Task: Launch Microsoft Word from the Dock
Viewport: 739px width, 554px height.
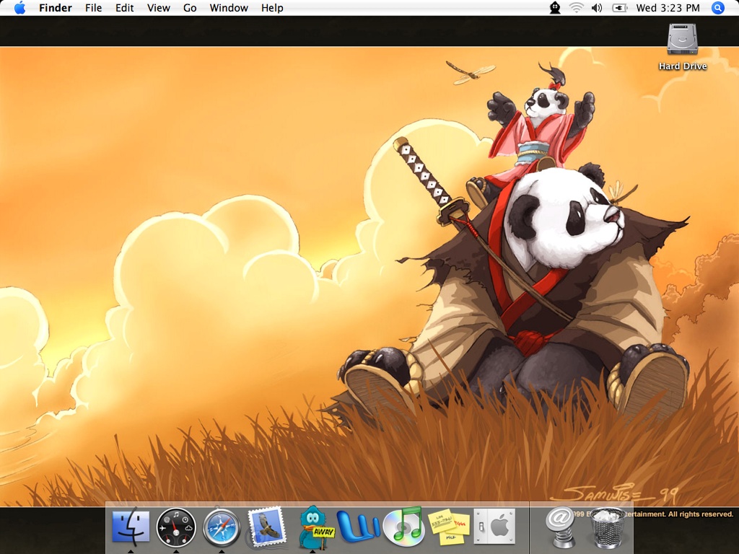Action: [x=358, y=527]
